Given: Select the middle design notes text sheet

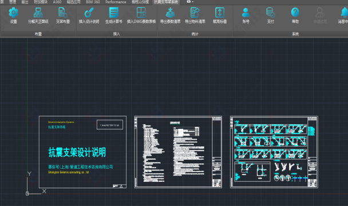Looking at the screenshot, I should (x=178, y=152).
